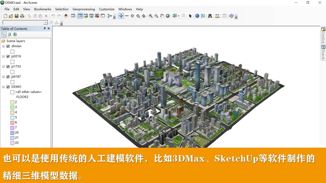This screenshot has width=326, height=183.
Task: Select the Pan hand tool
Action: coord(162,16)
